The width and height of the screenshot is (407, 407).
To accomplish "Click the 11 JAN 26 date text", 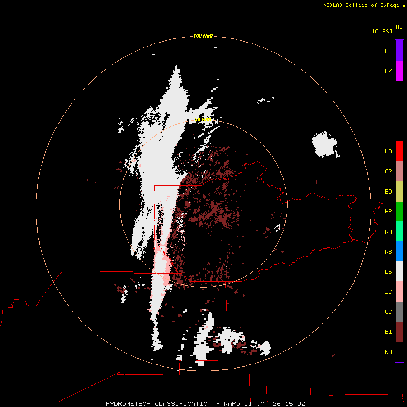I will pyautogui.click(x=263, y=404).
